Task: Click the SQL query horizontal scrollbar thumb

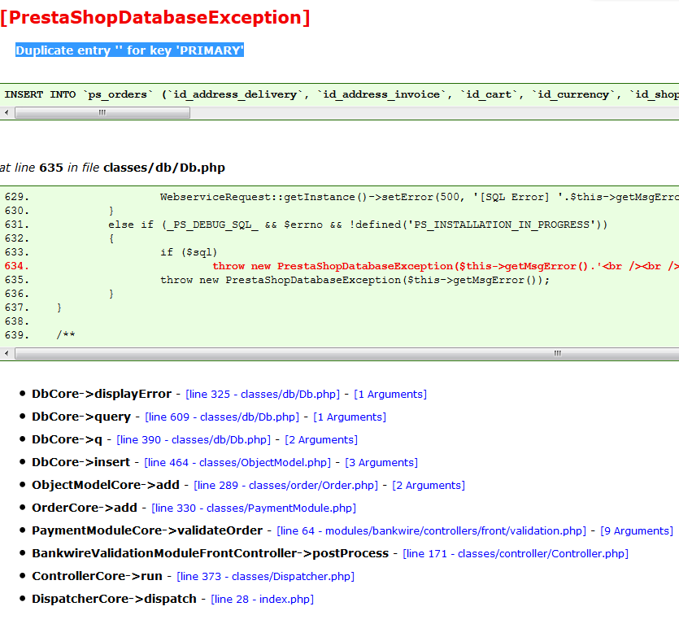Action: [102, 112]
